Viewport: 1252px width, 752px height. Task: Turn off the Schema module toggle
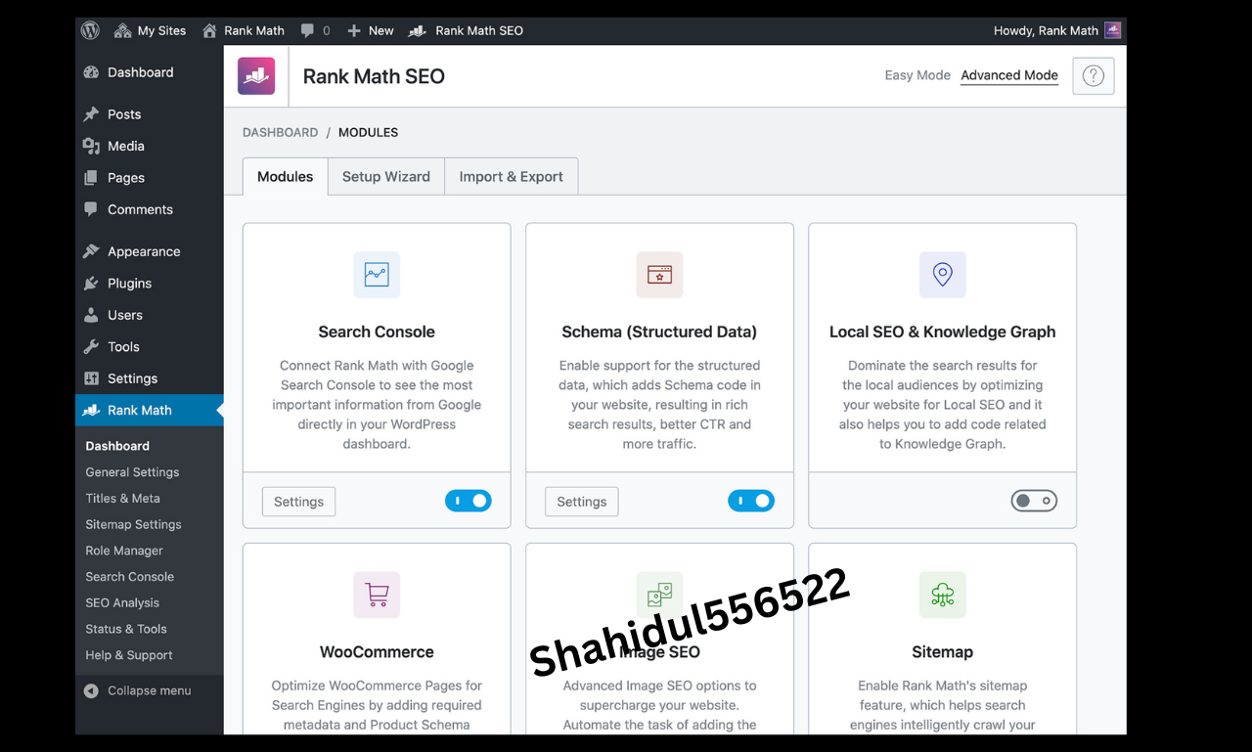tap(751, 501)
